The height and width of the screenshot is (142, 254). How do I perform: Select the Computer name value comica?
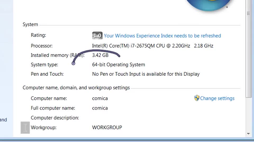(100, 98)
